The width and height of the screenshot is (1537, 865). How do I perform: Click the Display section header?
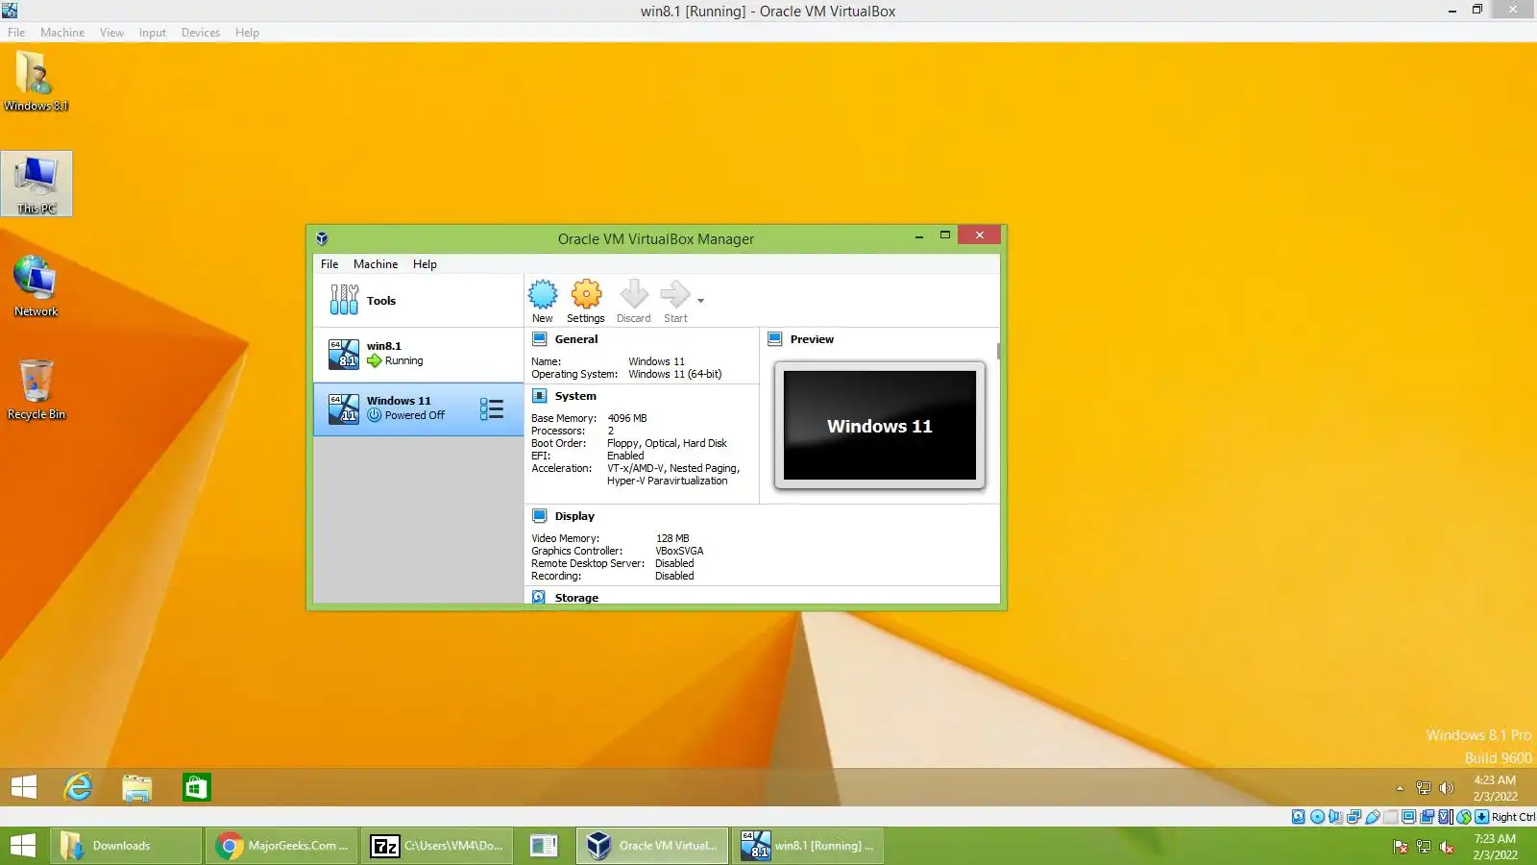(x=574, y=516)
